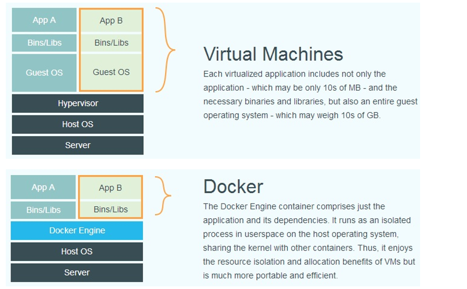
Task: Select the Hypervisor layer block
Action: (77, 103)
